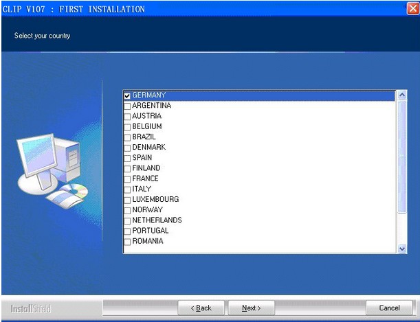The width and height of the screenshot is (420, 322).
Task: Click the BELGIUM country label
Action: click(147, 126)
